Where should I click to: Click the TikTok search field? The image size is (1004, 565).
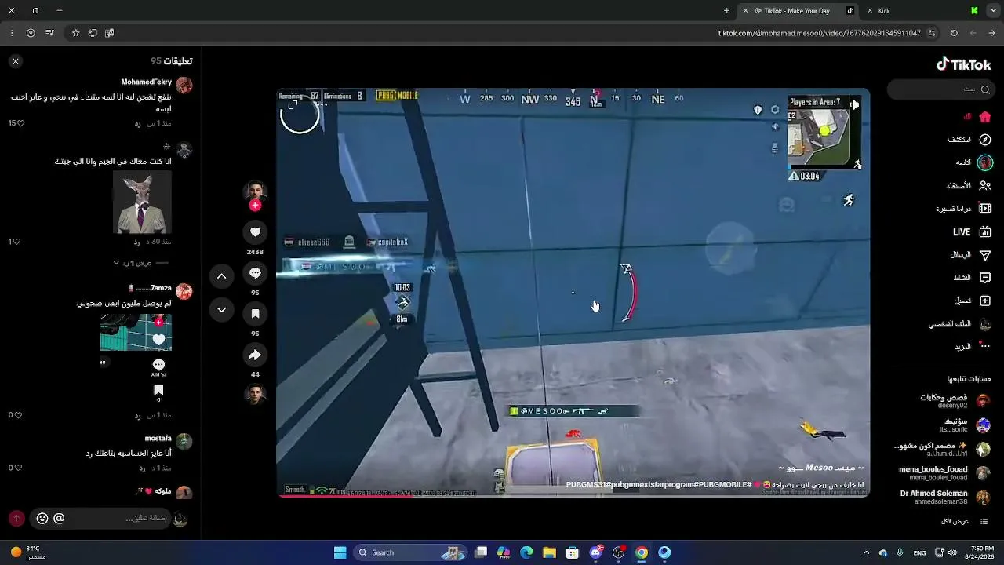[x=941, y=89]
